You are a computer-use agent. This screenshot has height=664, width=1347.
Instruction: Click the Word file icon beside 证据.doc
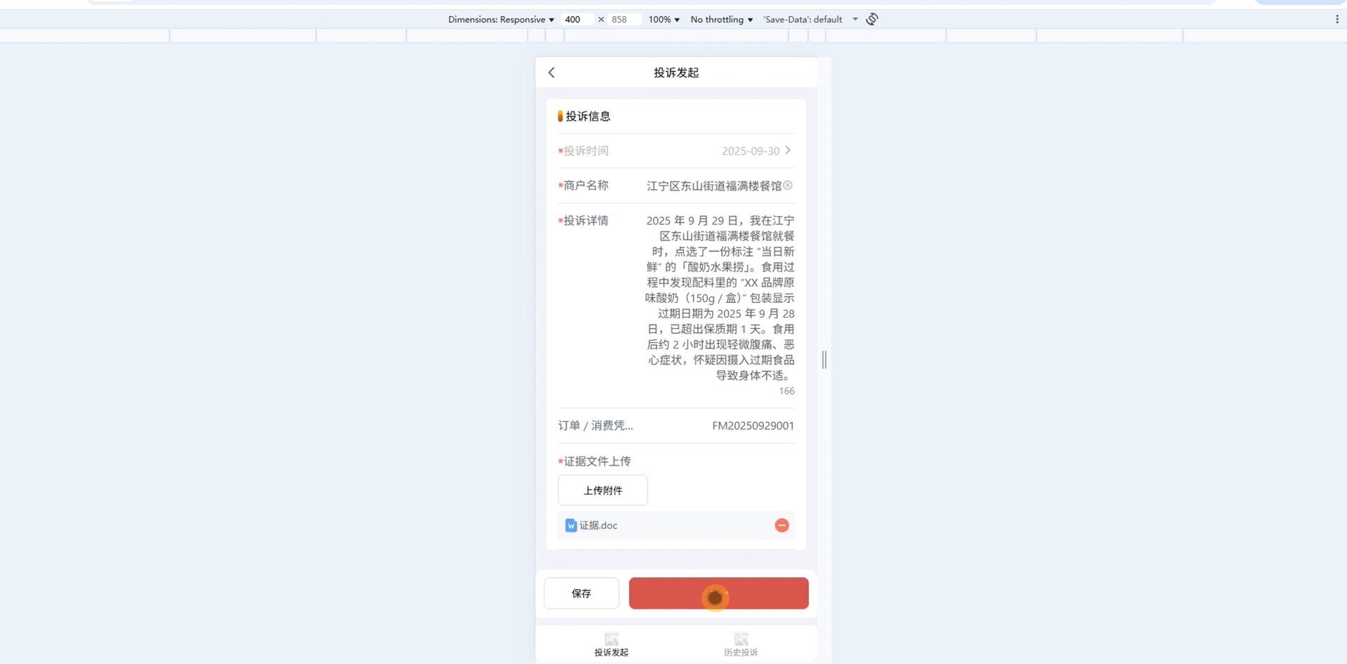571,525
